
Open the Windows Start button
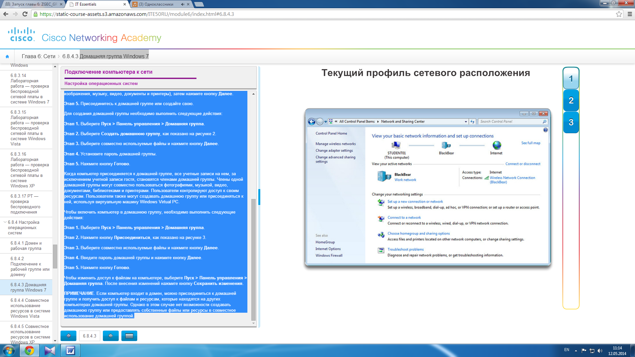[x=9, y=350]
